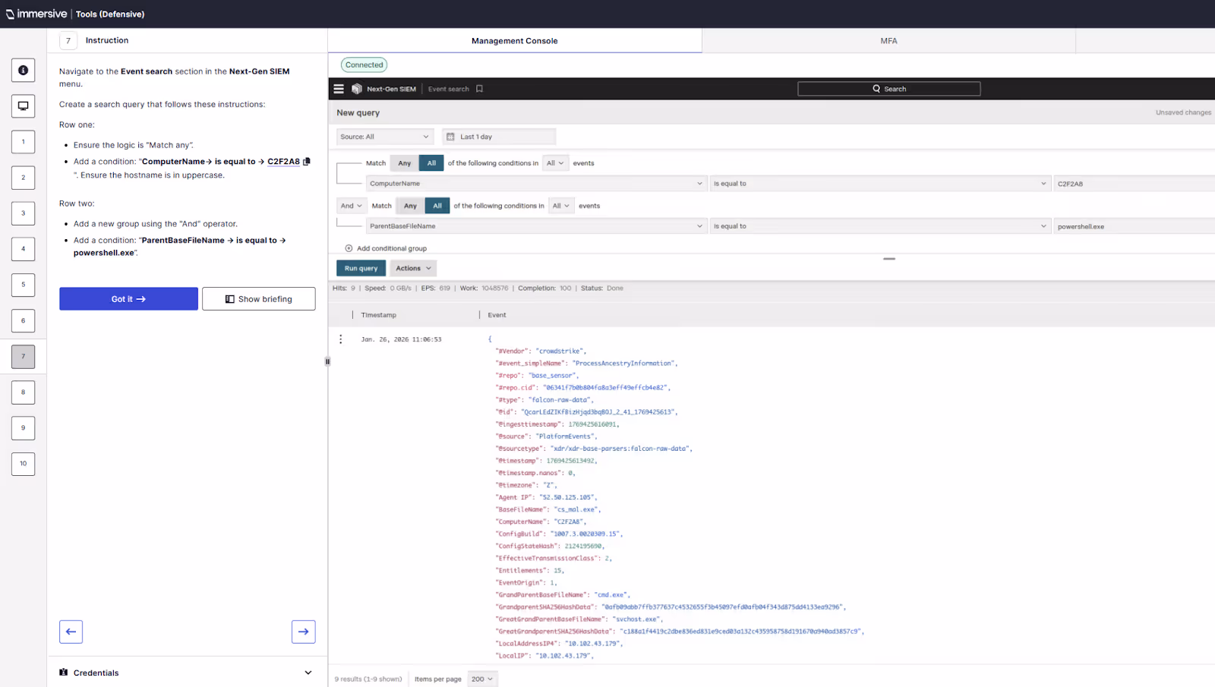This screenshot has height=687, width=1215.
Task: Open the hamburger menu in SIEM console
Action: point(339,89)
